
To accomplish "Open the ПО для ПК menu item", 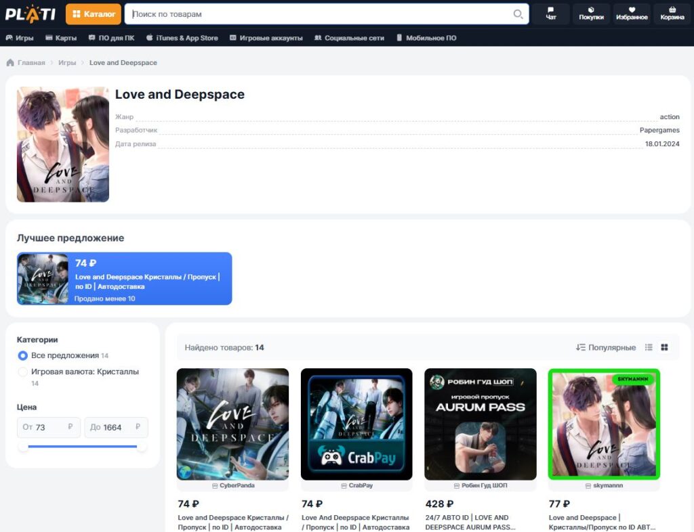I will point(111,38).
